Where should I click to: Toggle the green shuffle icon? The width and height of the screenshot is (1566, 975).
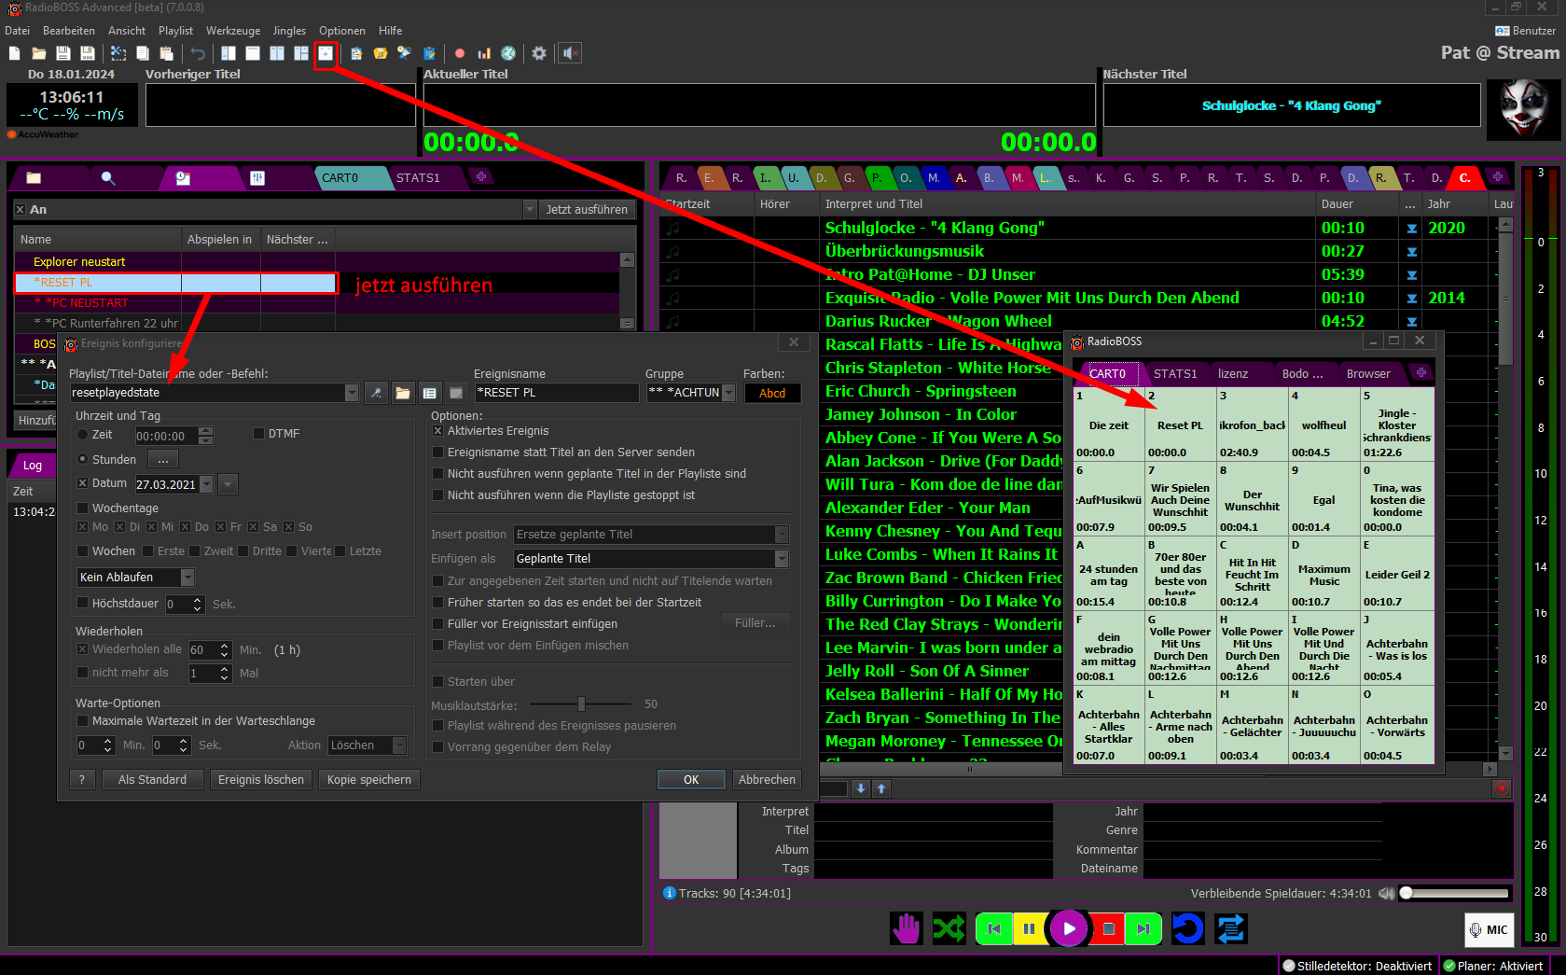tap(949, 928)
